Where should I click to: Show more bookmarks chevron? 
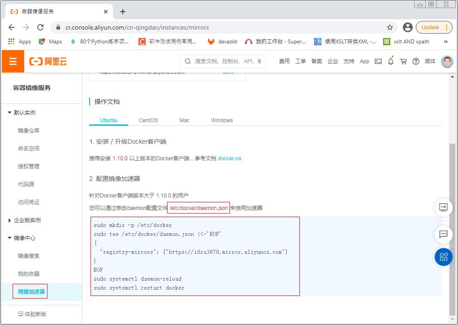(446, 42)
